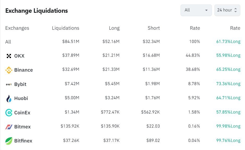This screenshot has height=150, width=245.
Task: Click the Huobi flame logo icon
Action: point(9,98)
